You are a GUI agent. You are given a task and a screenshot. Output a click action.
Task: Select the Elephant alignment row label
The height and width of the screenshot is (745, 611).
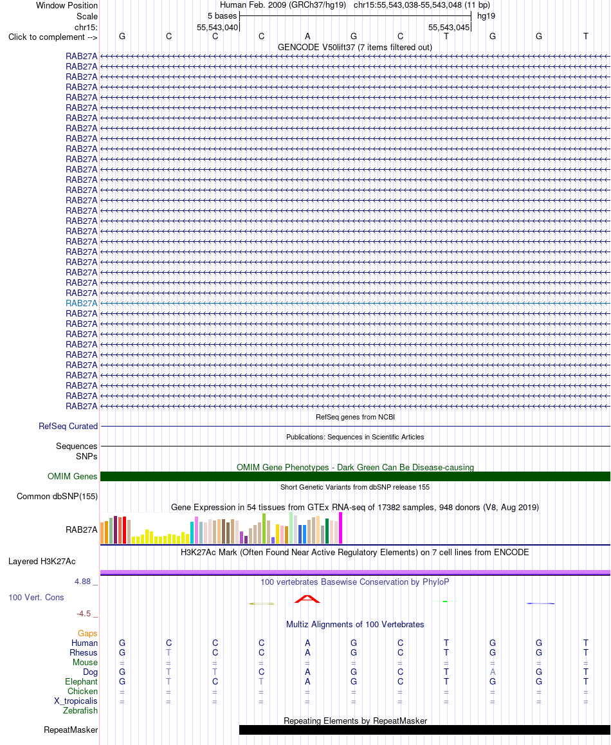click(81, 681)
